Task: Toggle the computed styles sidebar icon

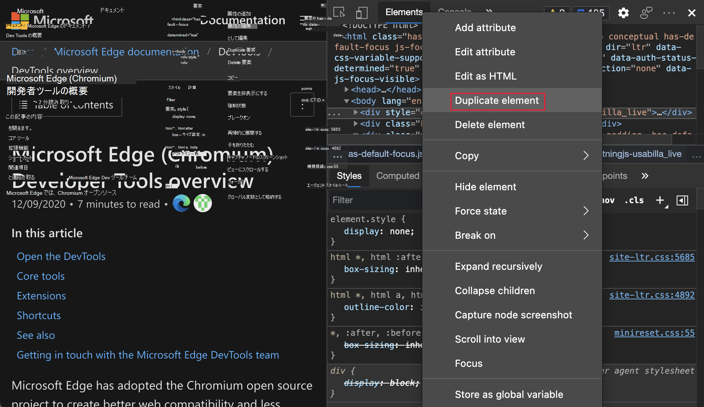Action: (x=682, y=200)
